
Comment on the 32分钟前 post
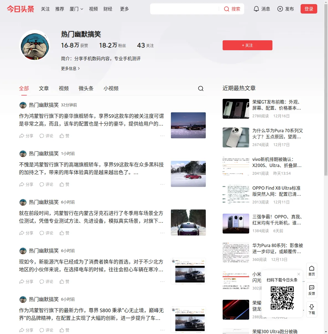click(46, 136)
